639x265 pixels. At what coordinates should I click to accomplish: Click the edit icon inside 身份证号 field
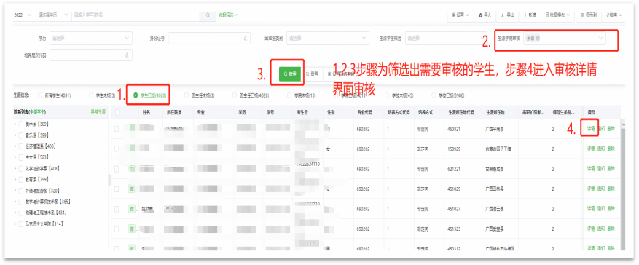pyautogui.click(x=246, y=39)
